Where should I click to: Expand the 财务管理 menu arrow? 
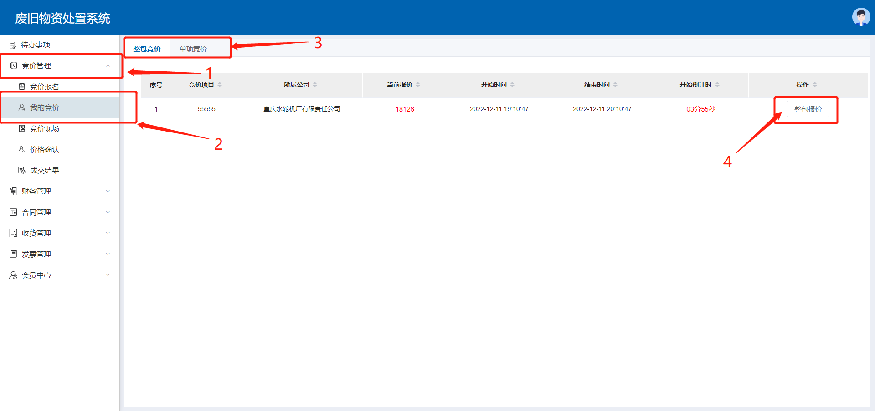[x=108, y=191]
